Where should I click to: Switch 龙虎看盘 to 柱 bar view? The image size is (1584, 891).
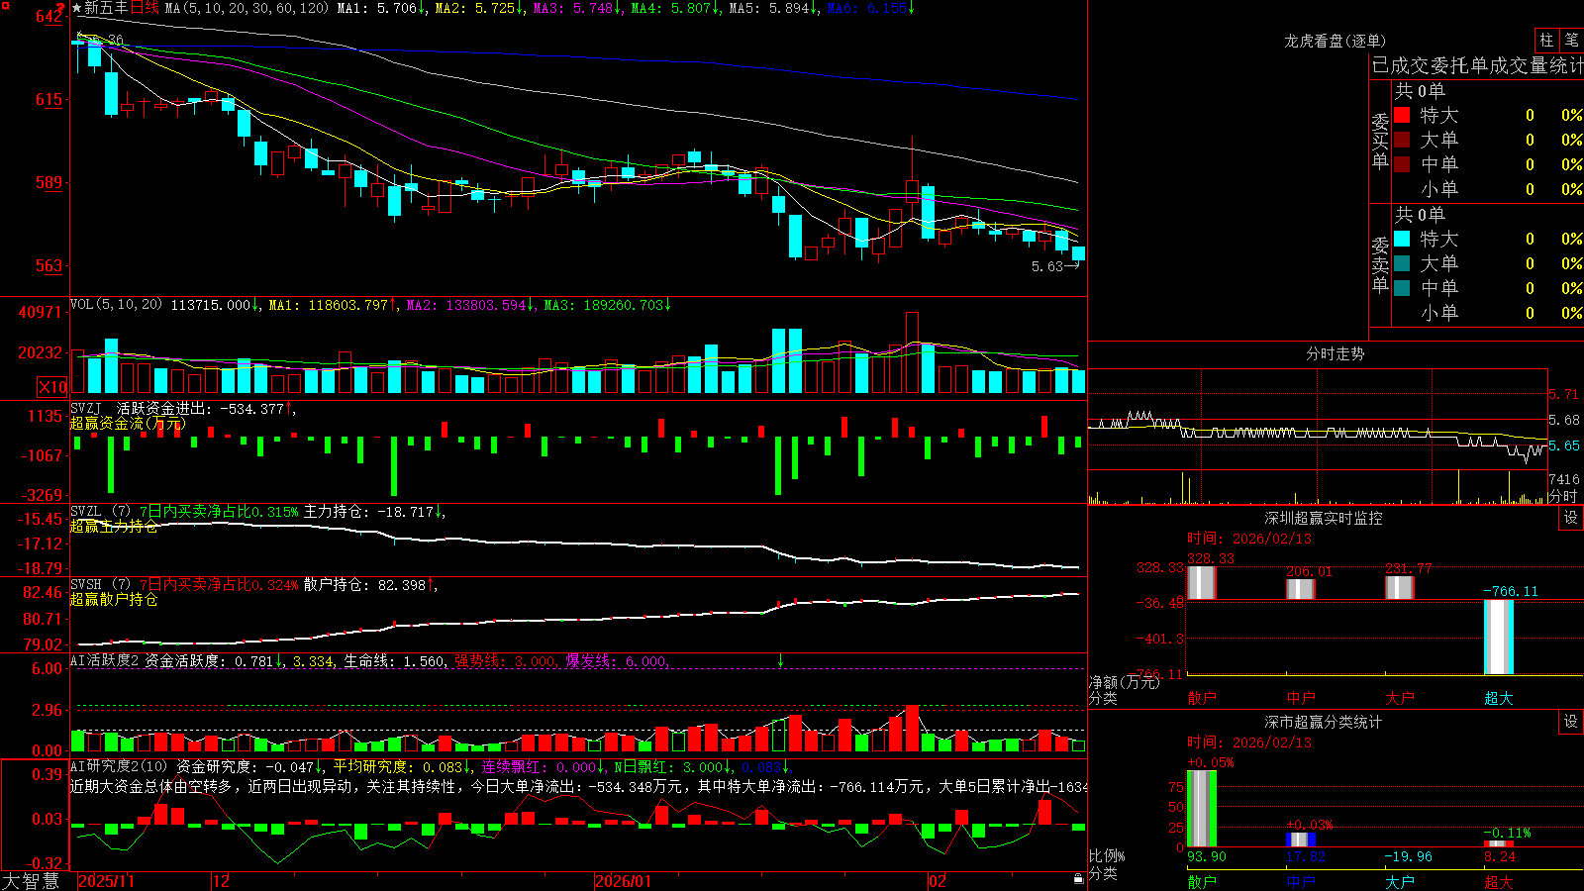pos(1546,41)
